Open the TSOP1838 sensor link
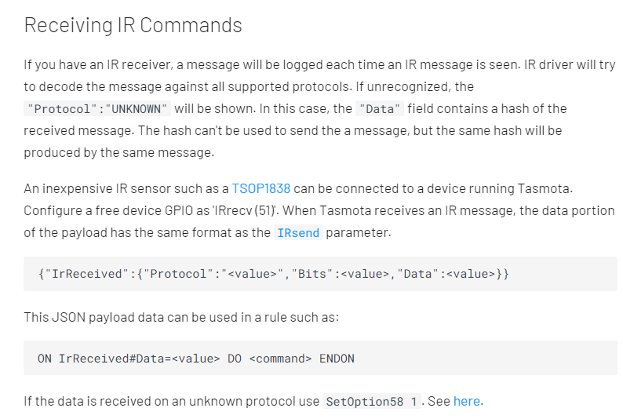This screenshot has width=623, height=419. click(261, 188)
